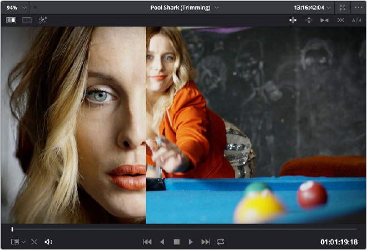Open the Pool Shark (Trimming) timeline dropdown
The width and height of the screenshot is (367, 250).
point(217,8)
